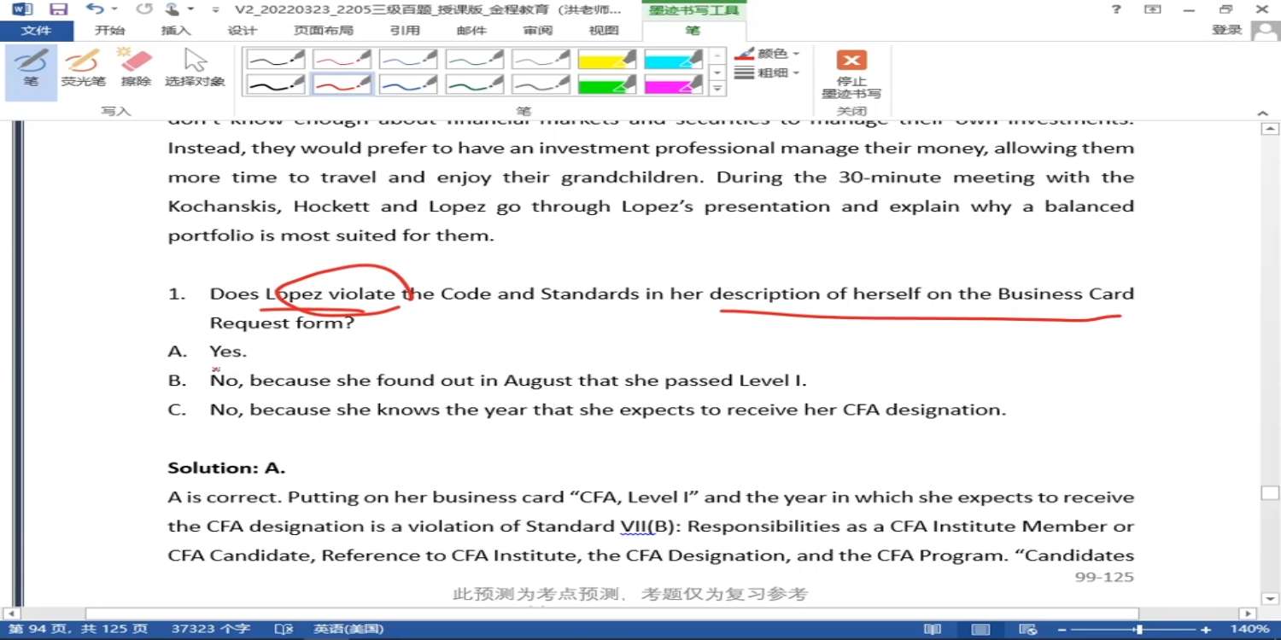Click the proofing book icon in status bar
This screenshot has width=1281, height=640.
click(x=284, y=629)
